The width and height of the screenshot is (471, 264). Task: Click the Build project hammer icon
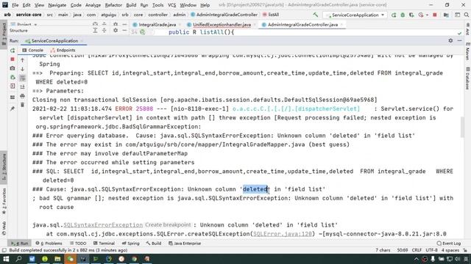coord(315,15)
